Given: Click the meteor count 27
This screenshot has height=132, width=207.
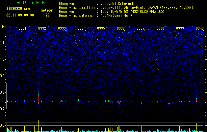Looking at the screenshot, I should tap(48, 15).
